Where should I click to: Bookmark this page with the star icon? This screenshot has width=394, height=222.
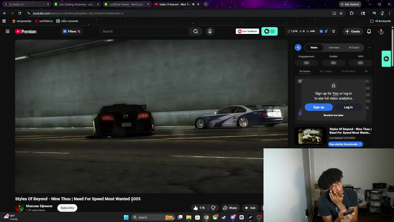click(341, 13)
